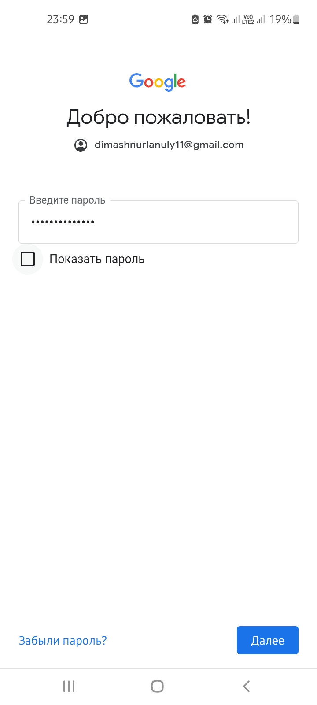Tap the alarm clock status icon

(208, 19)
